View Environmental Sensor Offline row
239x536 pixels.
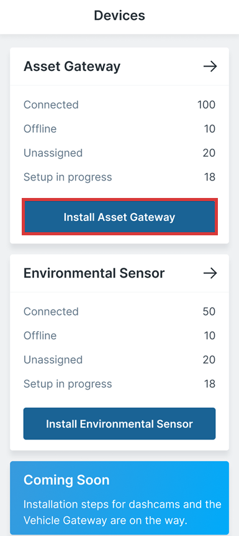coord(119,336)
